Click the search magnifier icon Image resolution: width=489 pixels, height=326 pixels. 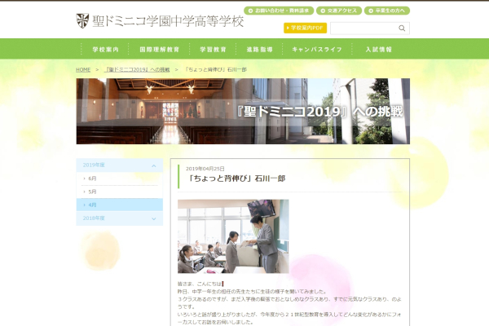point(402,28)
